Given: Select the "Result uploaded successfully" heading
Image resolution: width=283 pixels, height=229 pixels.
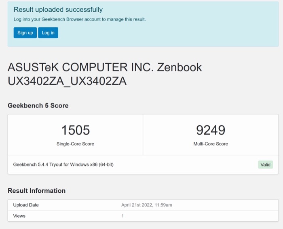Looking at the screenshot, I should (58, 10).
